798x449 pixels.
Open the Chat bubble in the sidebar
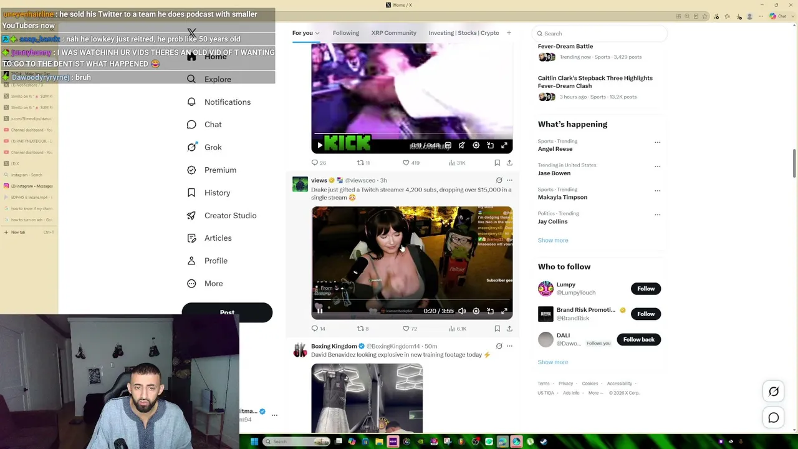click(191, 124)
